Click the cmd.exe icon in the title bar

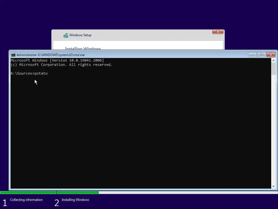(13, 55)
